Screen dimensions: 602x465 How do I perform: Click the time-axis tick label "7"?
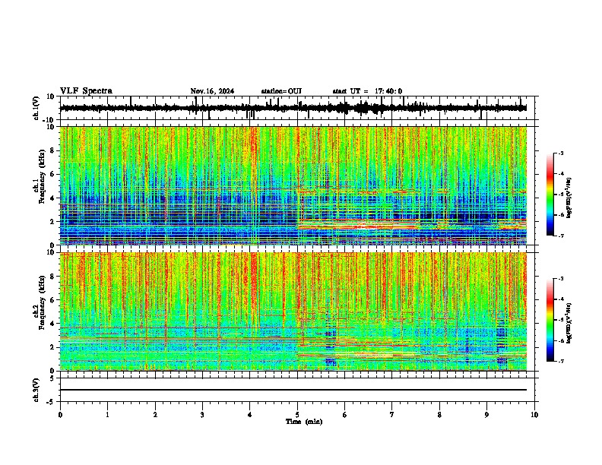[392, 415]
